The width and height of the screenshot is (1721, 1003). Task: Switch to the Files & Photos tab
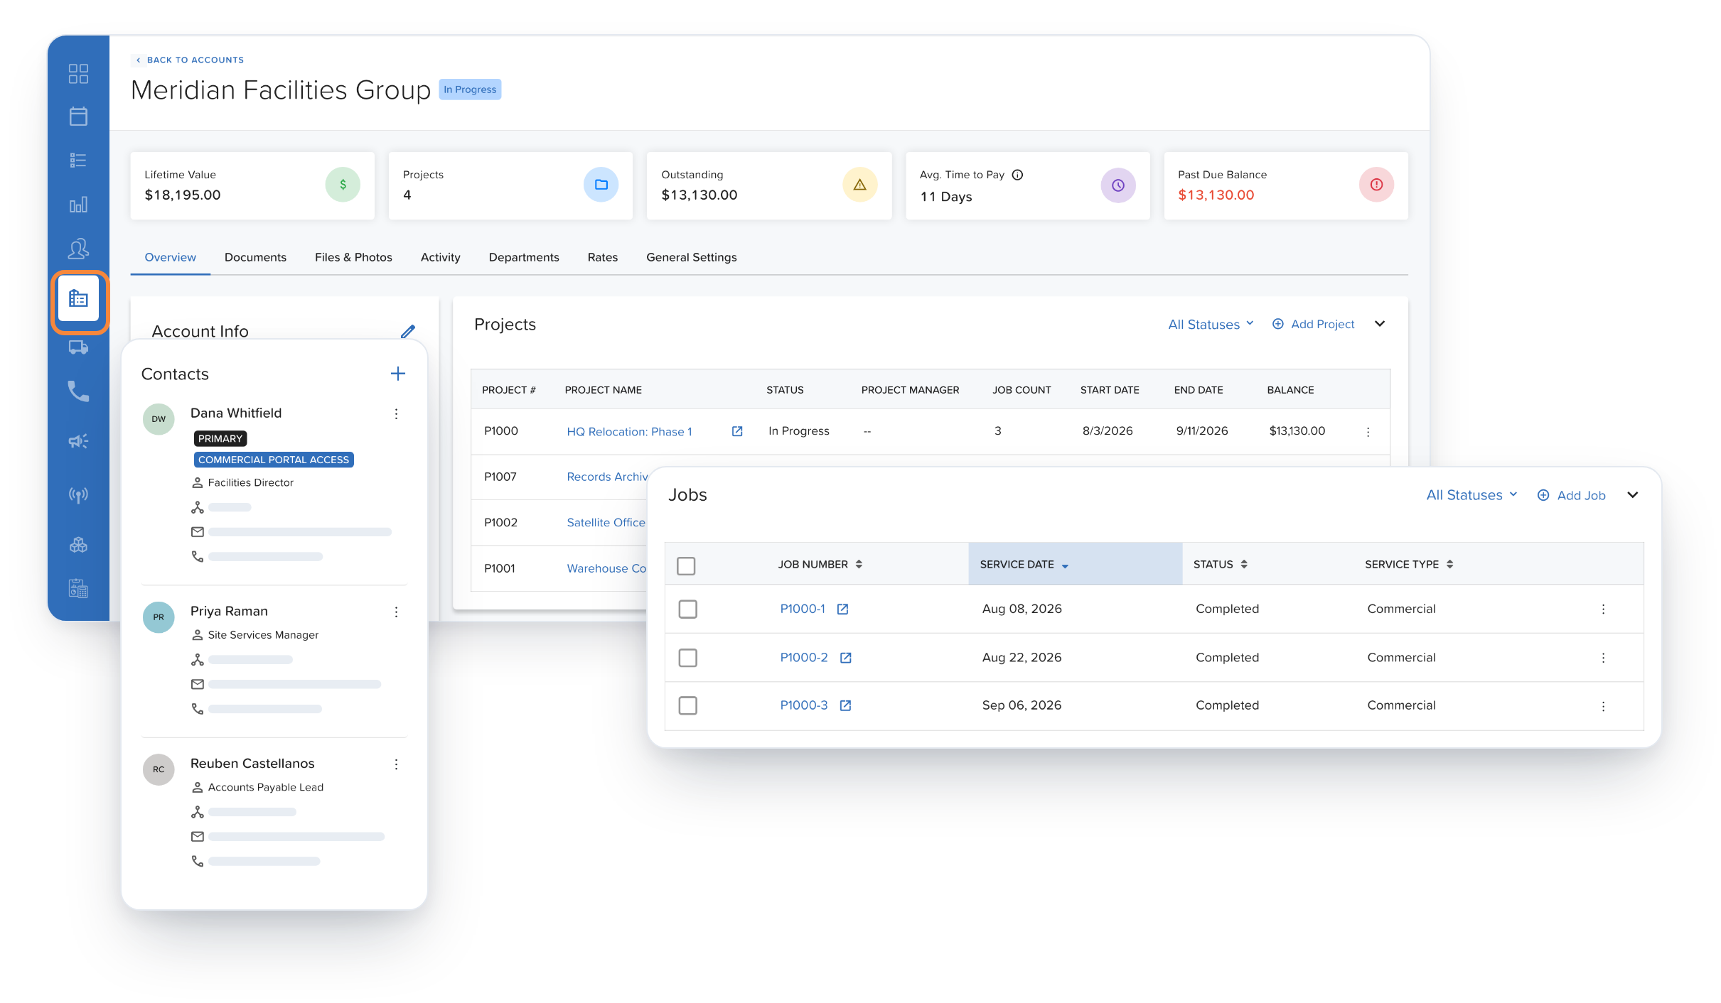[353, 257]
